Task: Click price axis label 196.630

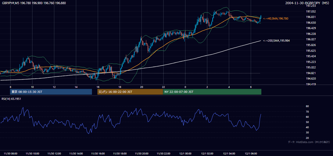Action: point(311,23)
